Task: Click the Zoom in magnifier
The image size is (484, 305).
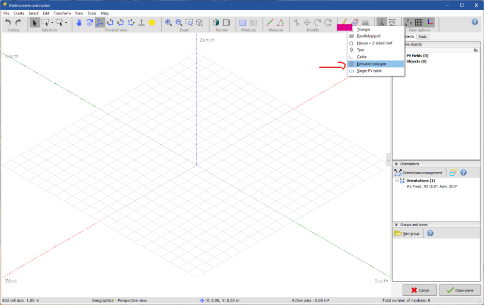Action: [x=168, y=22]
